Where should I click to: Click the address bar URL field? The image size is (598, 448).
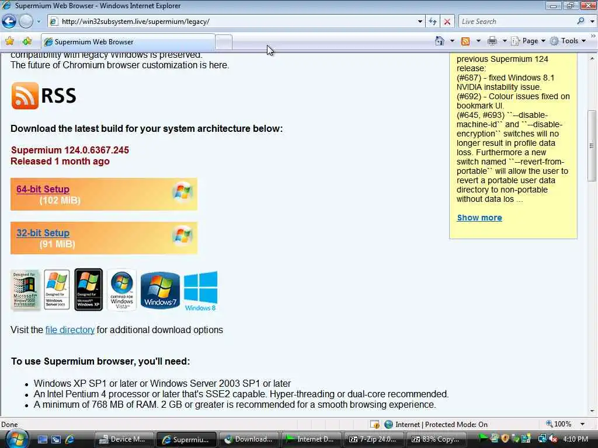coord(232,22)
